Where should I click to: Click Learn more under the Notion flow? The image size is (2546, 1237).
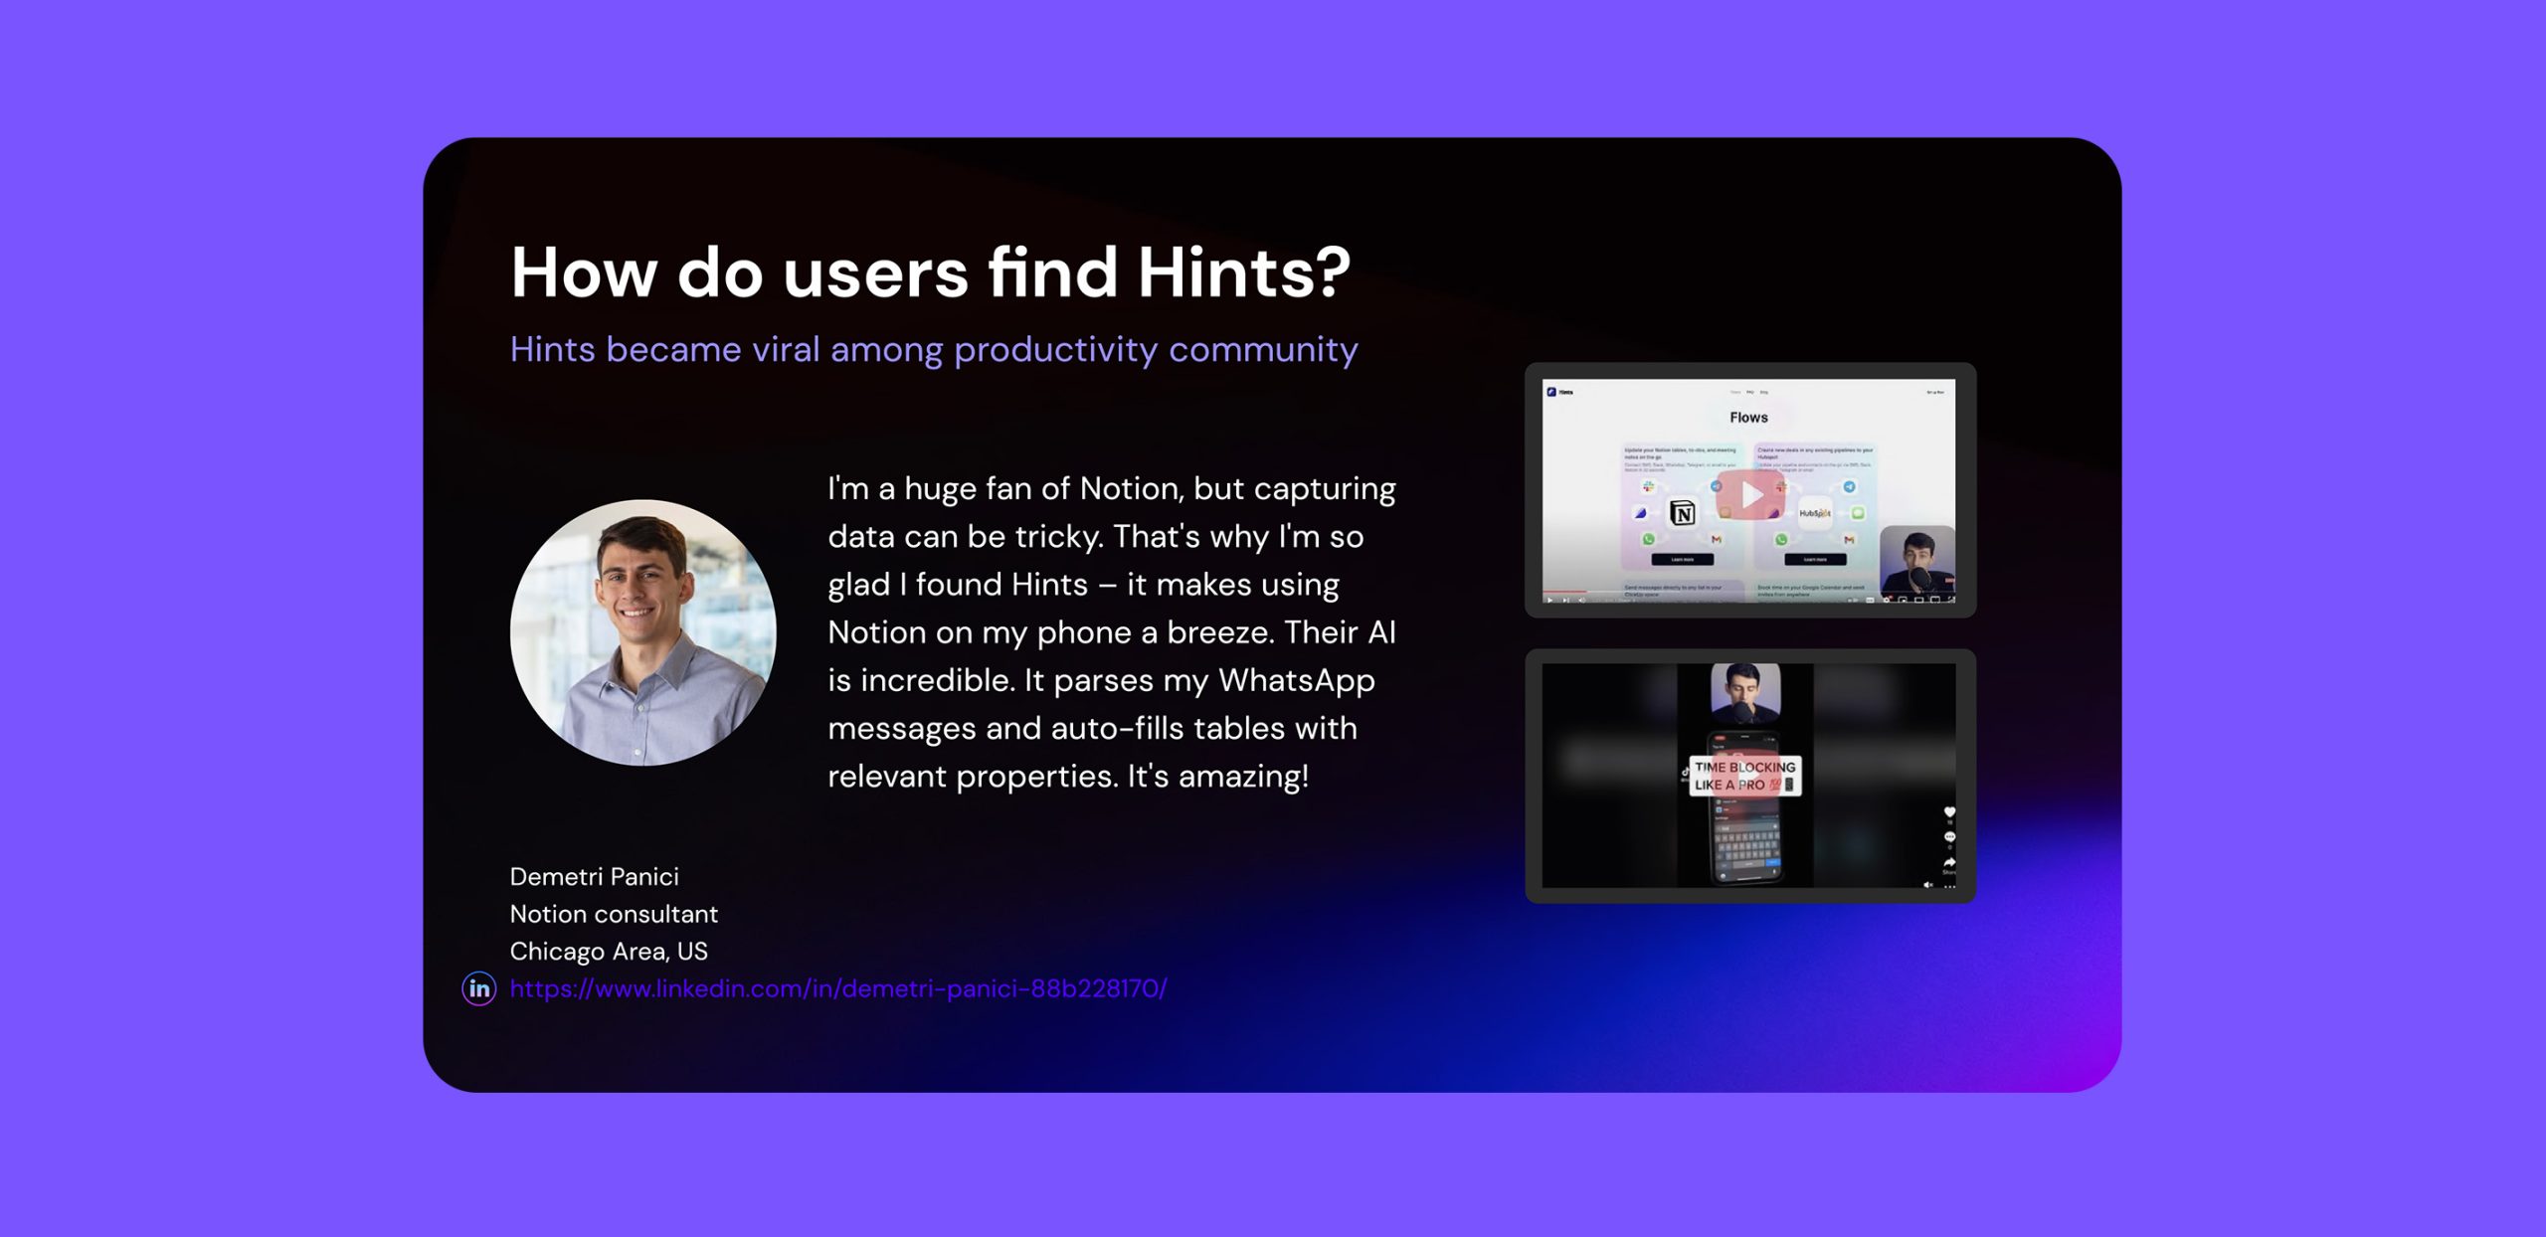coord(1683,560)
